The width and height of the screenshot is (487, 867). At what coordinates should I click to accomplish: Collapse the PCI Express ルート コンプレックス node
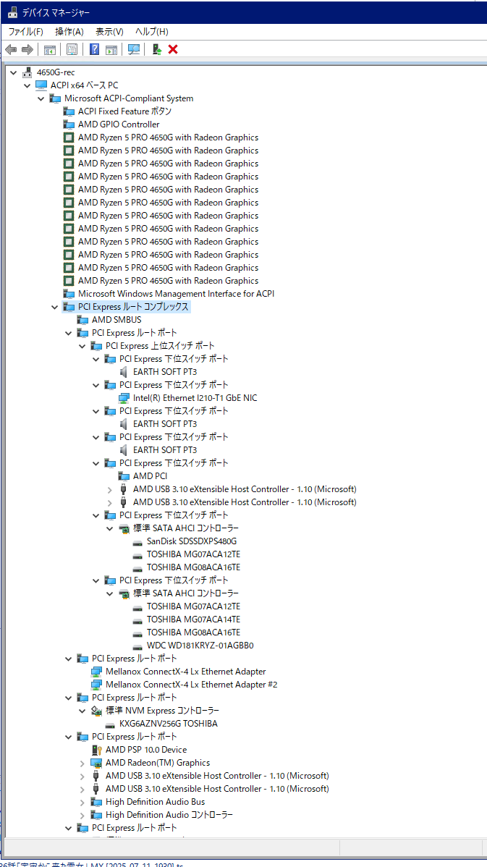tap(54, 307)
